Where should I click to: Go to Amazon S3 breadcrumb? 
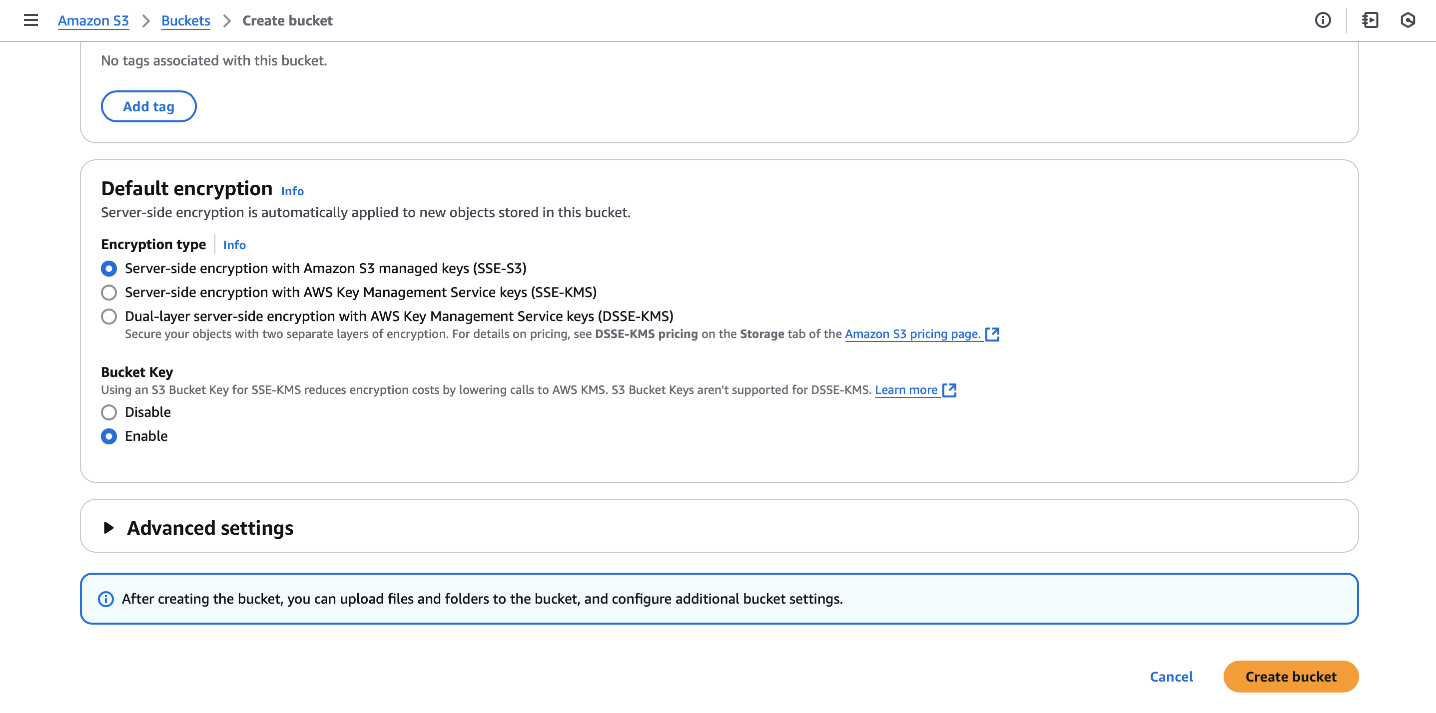pos(93,20)
